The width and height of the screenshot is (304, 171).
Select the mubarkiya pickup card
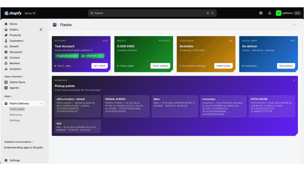[223, 106]
